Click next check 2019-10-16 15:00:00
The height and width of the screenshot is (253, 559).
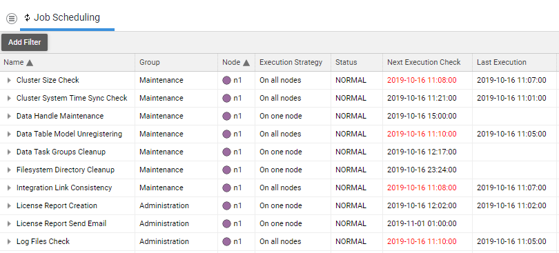click(x=422, y=116)
